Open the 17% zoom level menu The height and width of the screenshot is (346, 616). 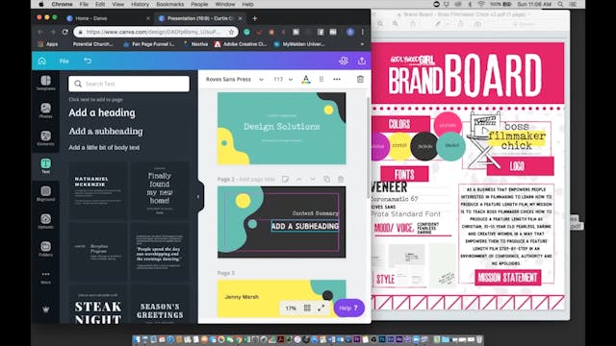tap(291, 308)
